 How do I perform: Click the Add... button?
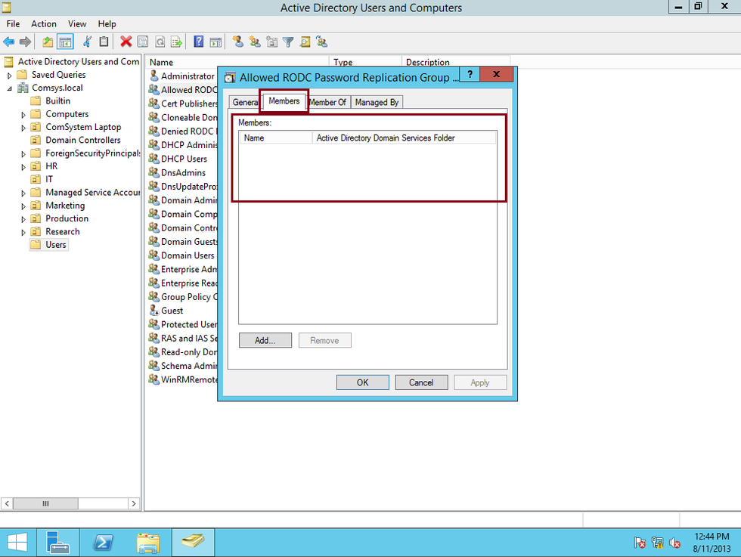(x=265, y=340)
